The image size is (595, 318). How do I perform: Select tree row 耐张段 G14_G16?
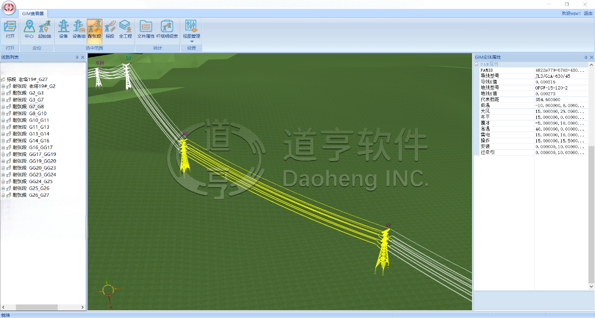(x=31, y=141)
